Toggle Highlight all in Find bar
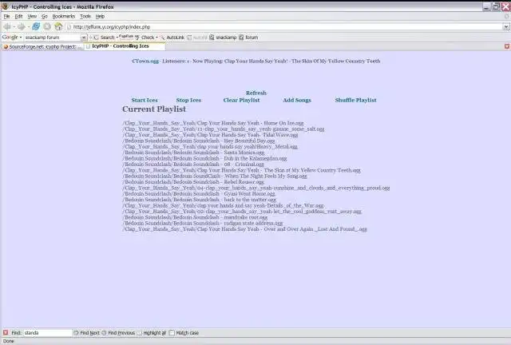The image size is (511, 345). pyautogui.click(x=152, y=333)
